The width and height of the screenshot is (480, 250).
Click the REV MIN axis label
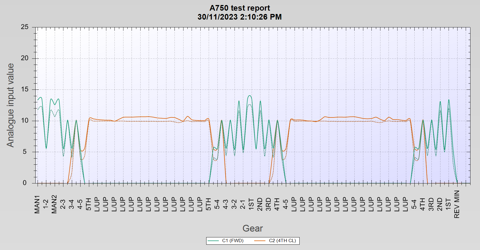pos(457,204)
